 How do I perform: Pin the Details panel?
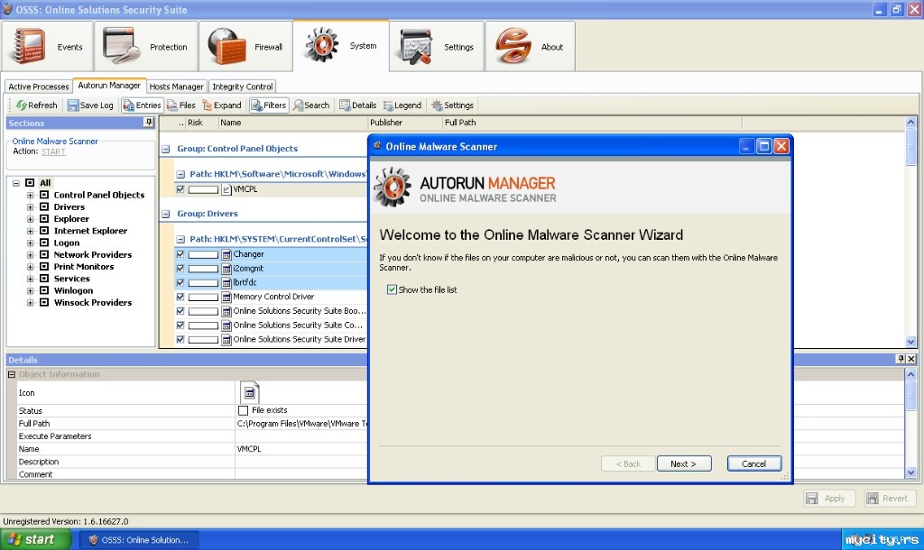coord(901,359)
